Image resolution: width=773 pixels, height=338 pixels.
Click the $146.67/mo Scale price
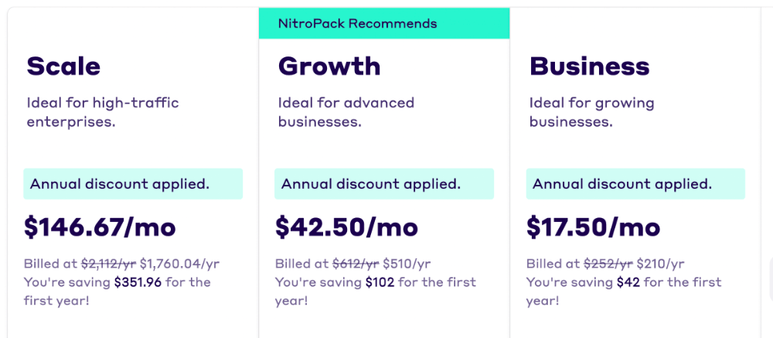(100, 227)
